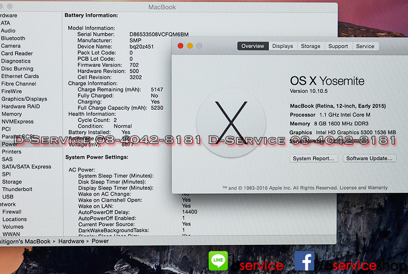The width and height of the screenshot is (408, 274).
Task: Select Locations under Network
Action: 15,219
